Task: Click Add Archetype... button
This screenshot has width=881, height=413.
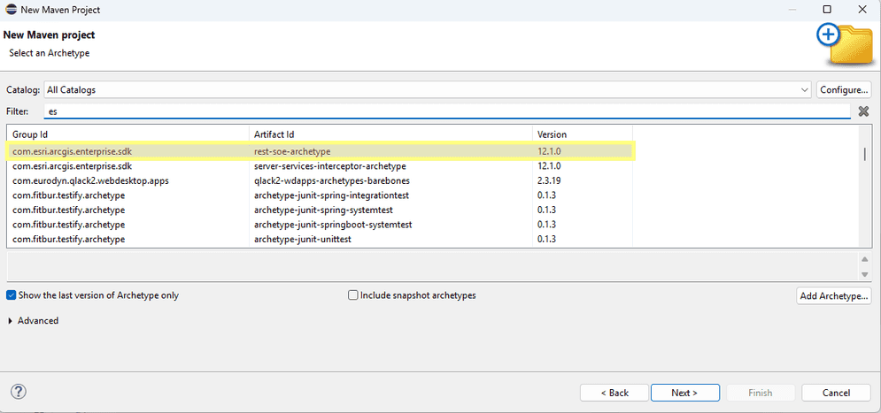Action: 834,295
